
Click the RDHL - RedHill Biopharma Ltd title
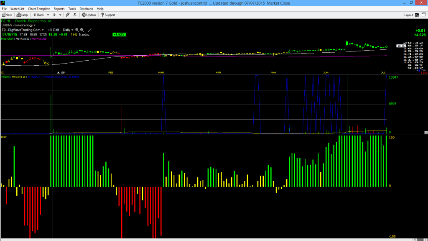click(26, 21)
